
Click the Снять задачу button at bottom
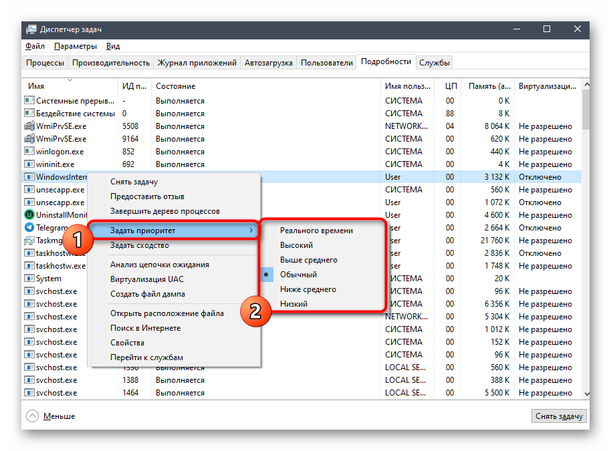point(559,416)
